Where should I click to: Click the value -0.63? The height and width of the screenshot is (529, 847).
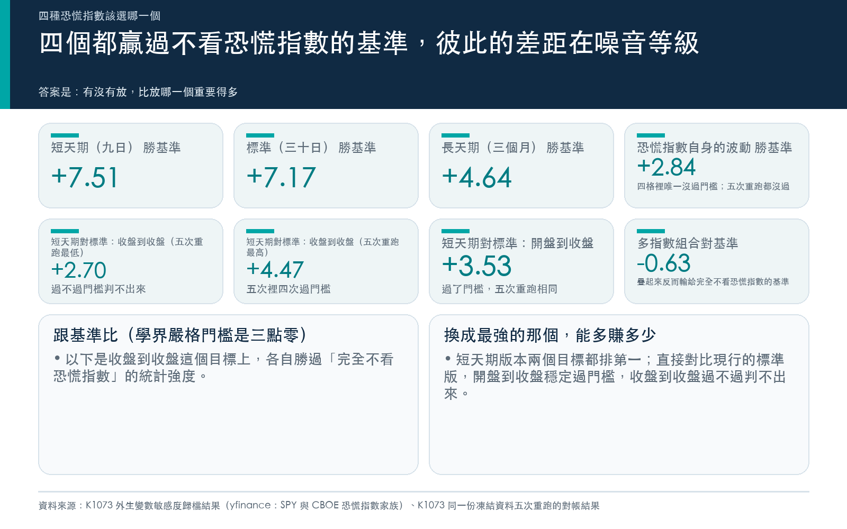point(664,263)
